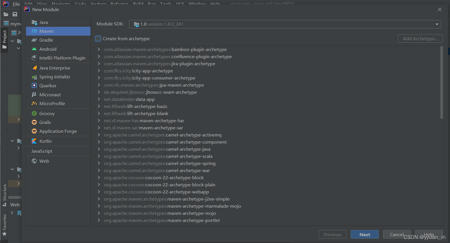Click the Previous button
This screenshot has height=243, width=450.
tap(332, 234)
